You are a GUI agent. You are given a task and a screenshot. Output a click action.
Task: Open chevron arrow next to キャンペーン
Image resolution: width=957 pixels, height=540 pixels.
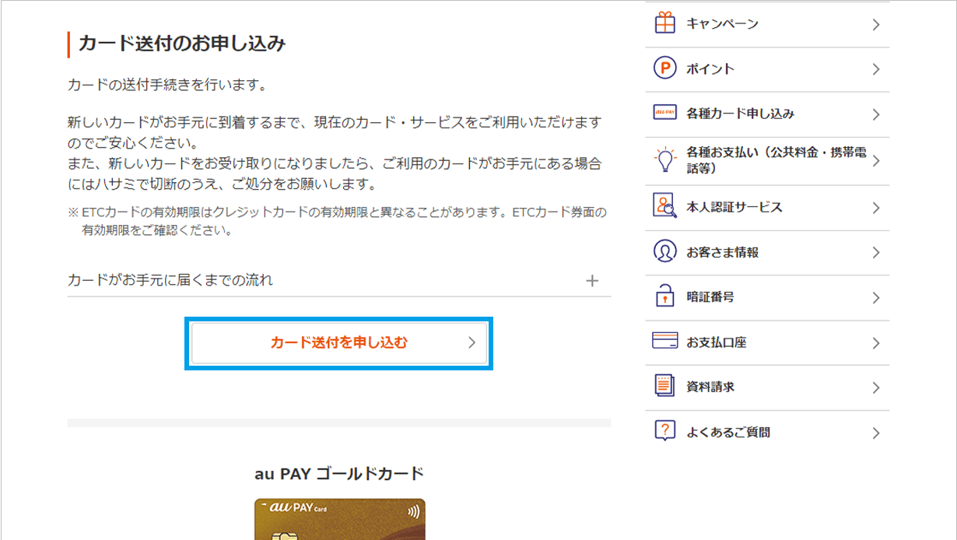[876, 24]
